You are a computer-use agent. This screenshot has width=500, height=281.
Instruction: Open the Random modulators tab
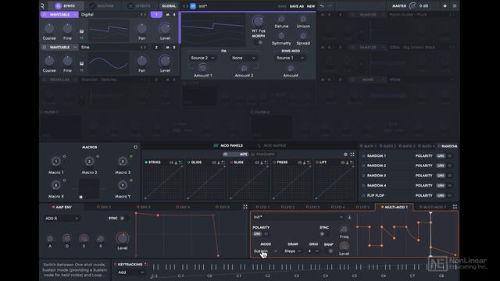pyautogui.click(x=448, y=146)
